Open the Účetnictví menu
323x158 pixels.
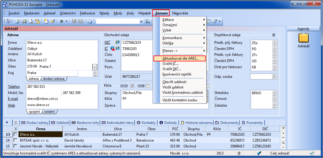pyautogui.click(x=68, y=13)
